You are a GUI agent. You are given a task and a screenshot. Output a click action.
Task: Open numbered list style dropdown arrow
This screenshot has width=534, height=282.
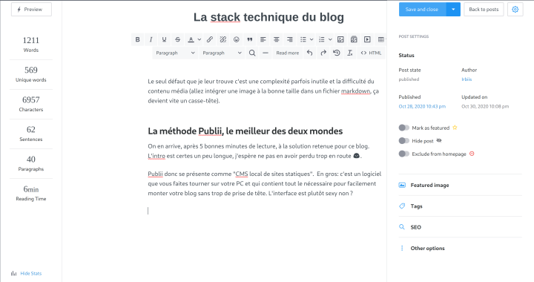click(x=330, y=39)
